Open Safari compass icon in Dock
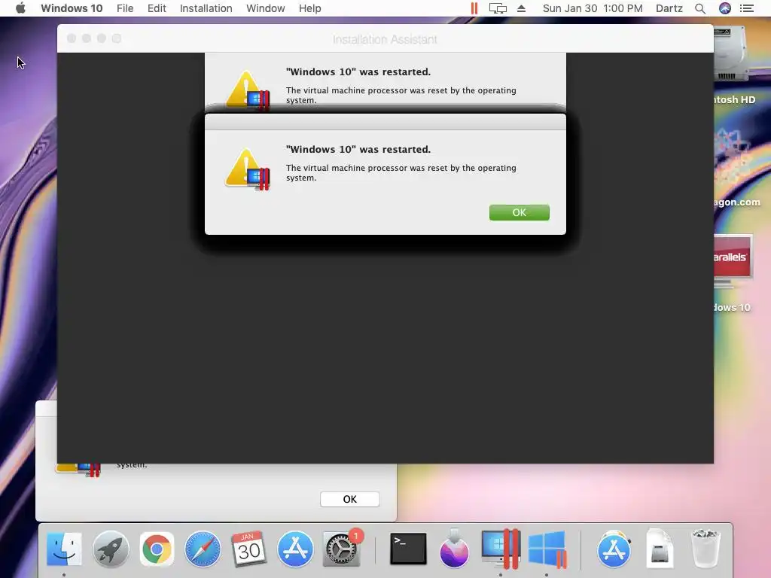 (203, 549)
